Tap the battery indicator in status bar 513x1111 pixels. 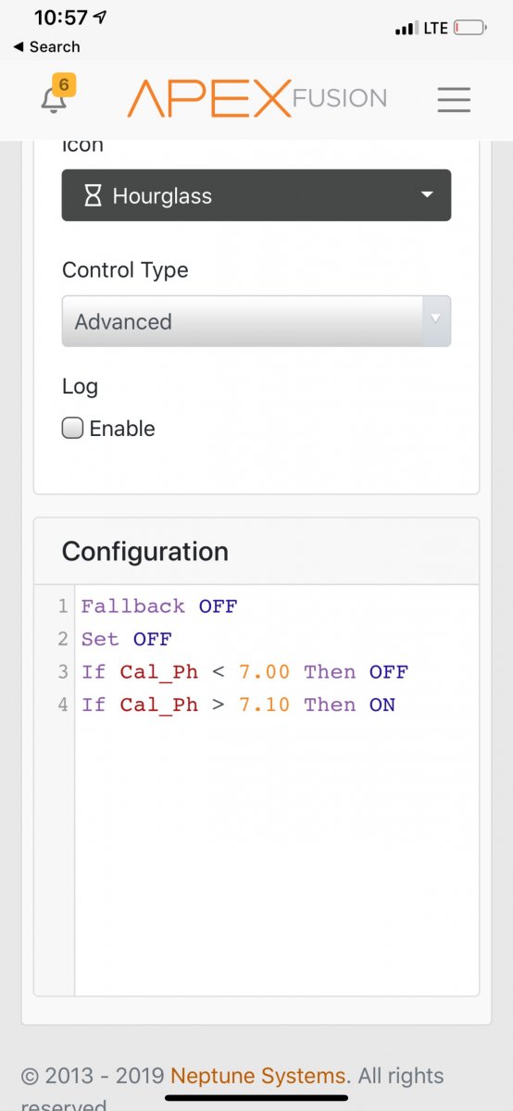[x=471, y=29]
